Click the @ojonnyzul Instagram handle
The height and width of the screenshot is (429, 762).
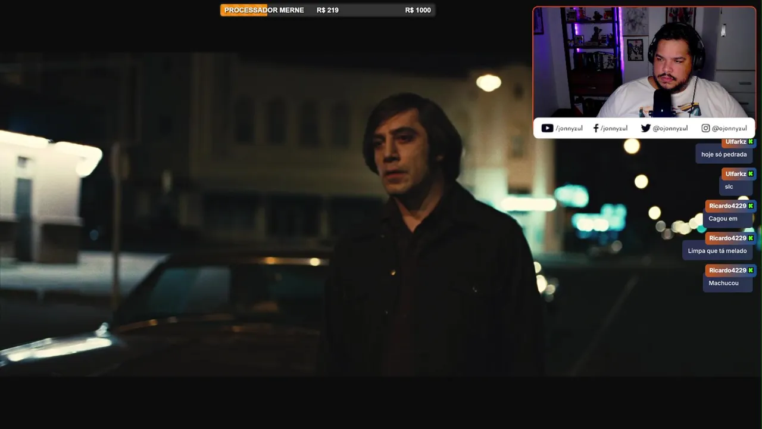729,128
